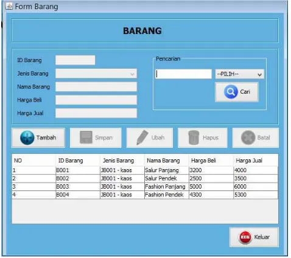Click JB001 - kaos in the B001 row
This screenshot has height=258, width=291.
click(122, 170)
